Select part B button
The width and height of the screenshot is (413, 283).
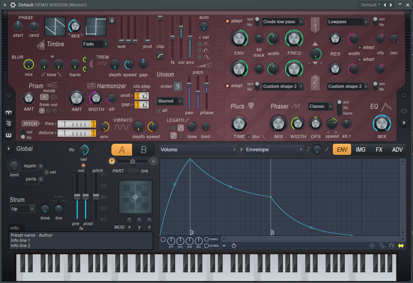144,150
